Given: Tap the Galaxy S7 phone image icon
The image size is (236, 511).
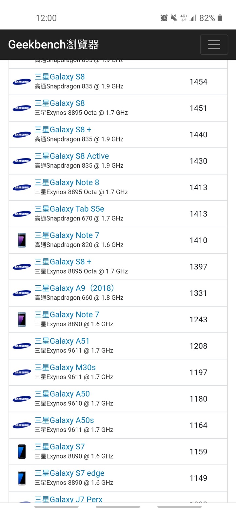Looking at the screenshot, I should click(22, 452).
